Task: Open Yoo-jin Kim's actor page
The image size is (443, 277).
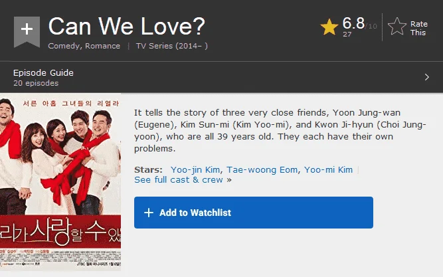Action: click(x=195, y=169)
